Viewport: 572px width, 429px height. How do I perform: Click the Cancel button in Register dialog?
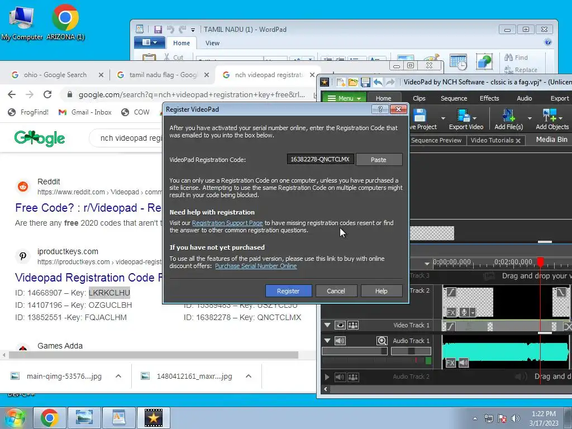pyautogui.click(x=336, y=290)
